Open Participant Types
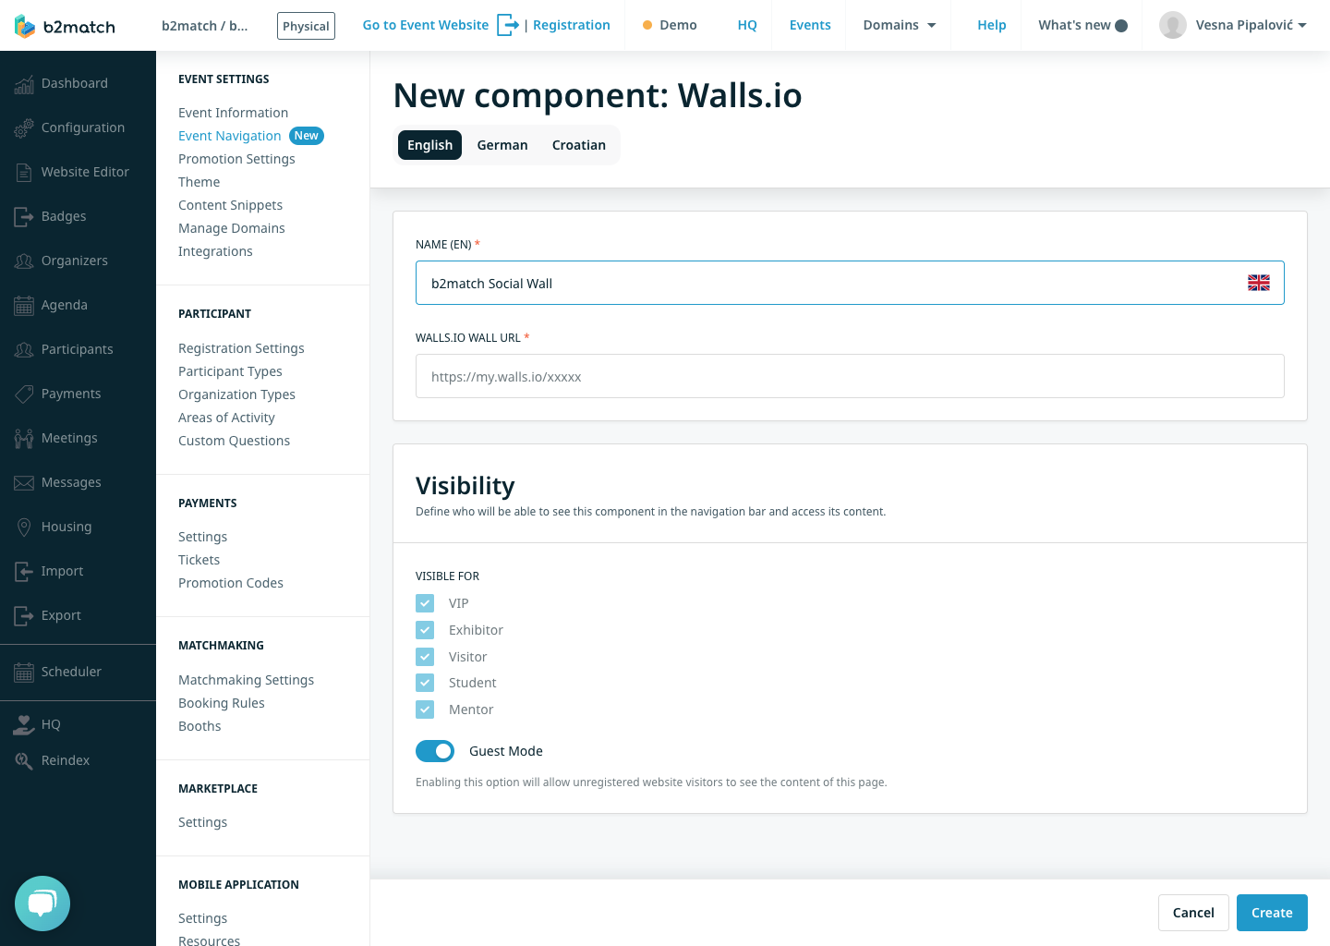 coord(231,371)
